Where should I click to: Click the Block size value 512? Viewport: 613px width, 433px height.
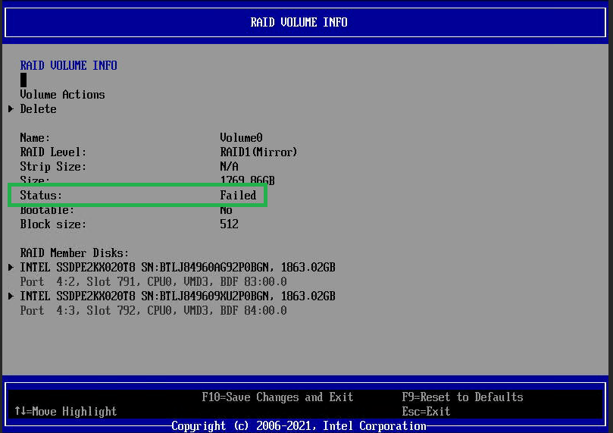coord(229,224)
